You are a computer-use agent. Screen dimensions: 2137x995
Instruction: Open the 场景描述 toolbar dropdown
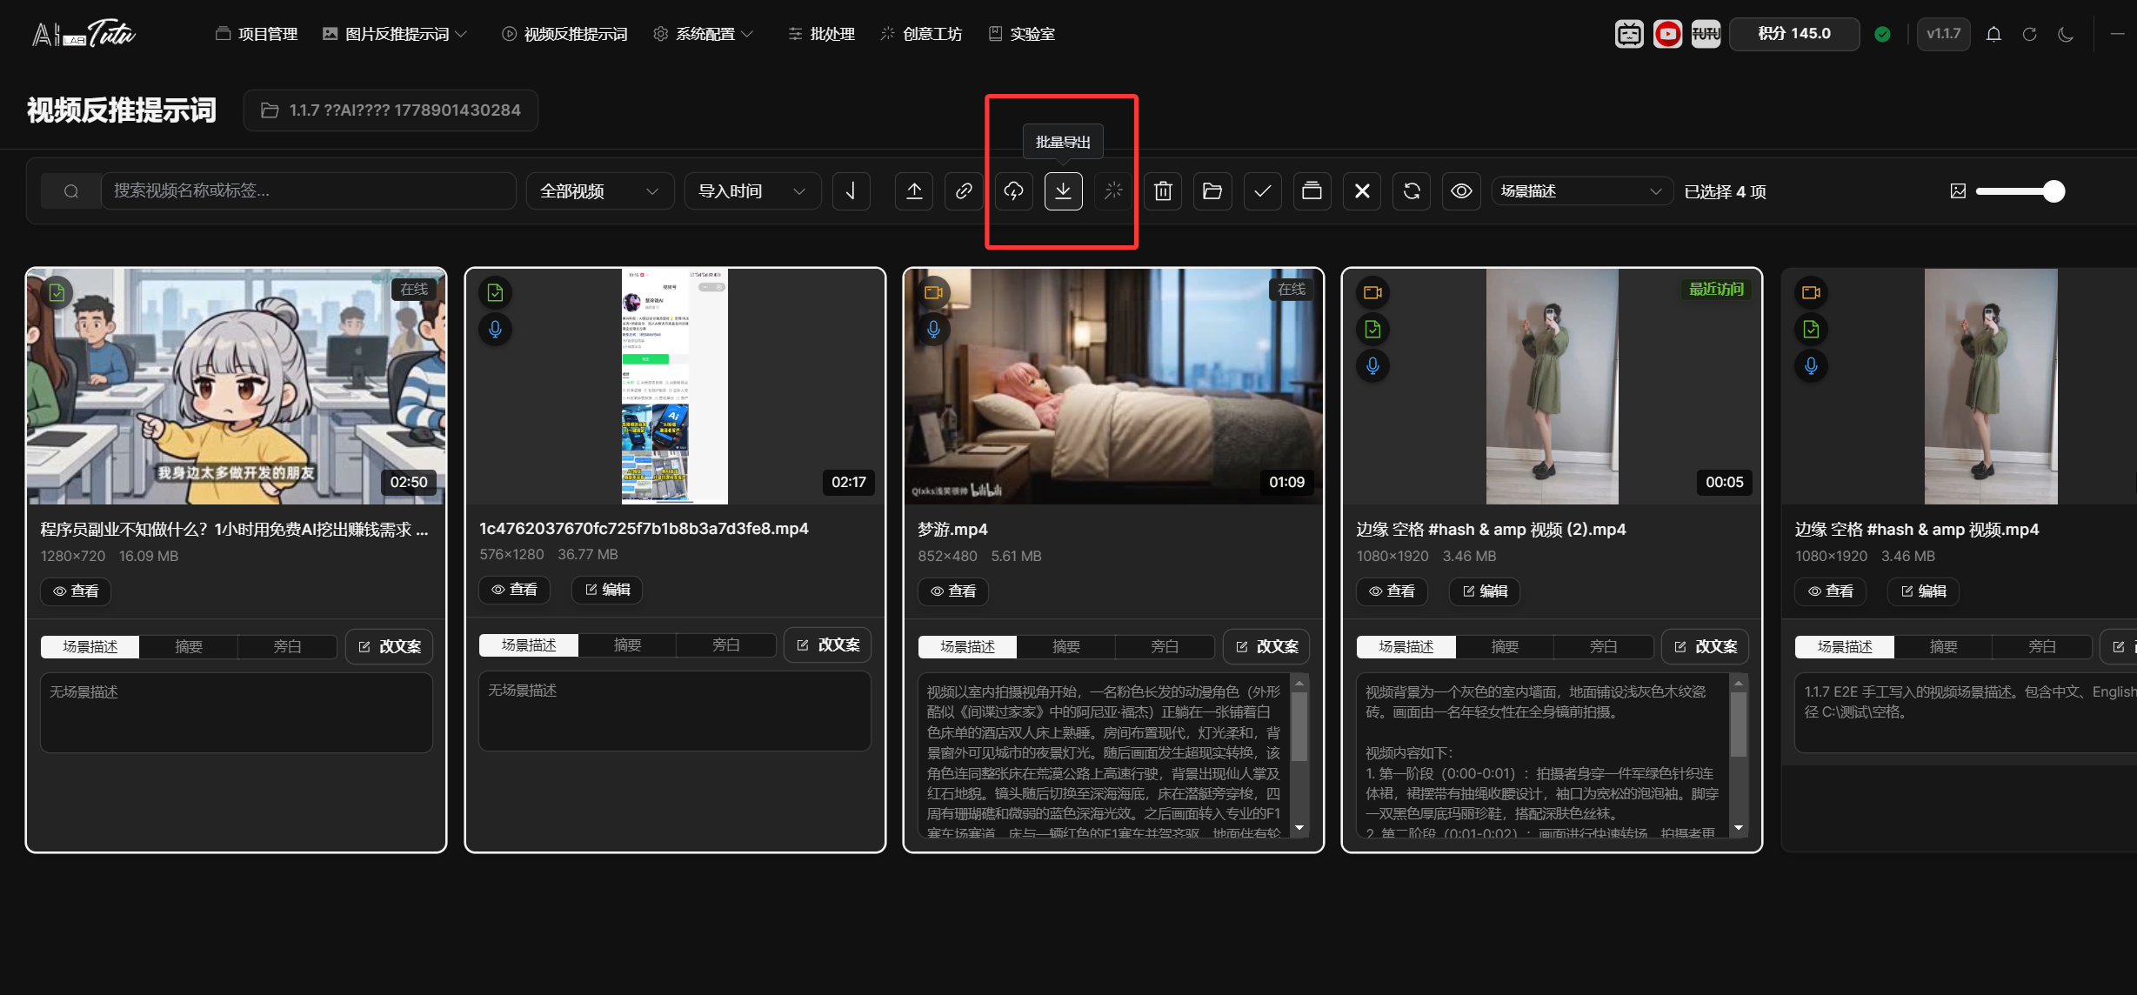coord(1582,191)
